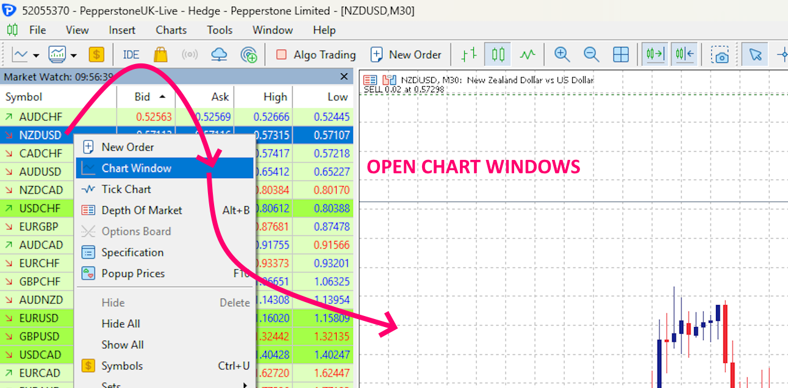
Task: Switch chart to candlestick mode
Action: point(498,55)
